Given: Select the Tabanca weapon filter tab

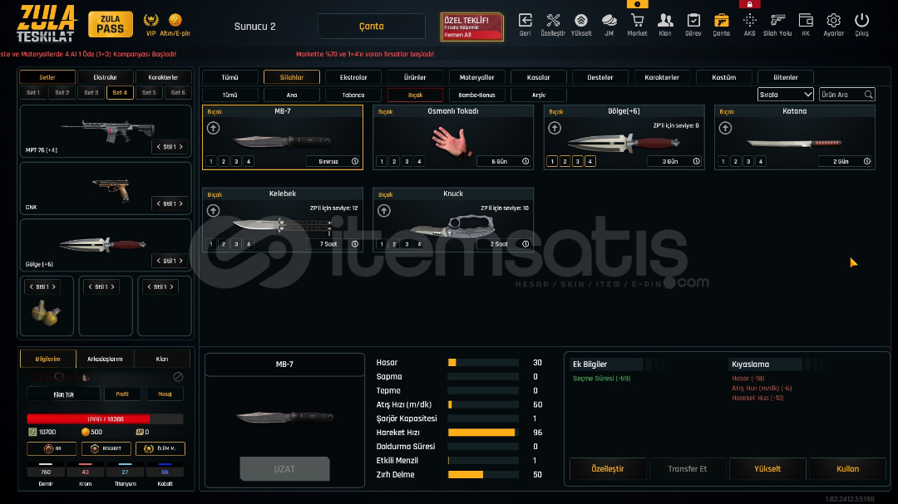Looking at the screenshot, I should 353,95.
